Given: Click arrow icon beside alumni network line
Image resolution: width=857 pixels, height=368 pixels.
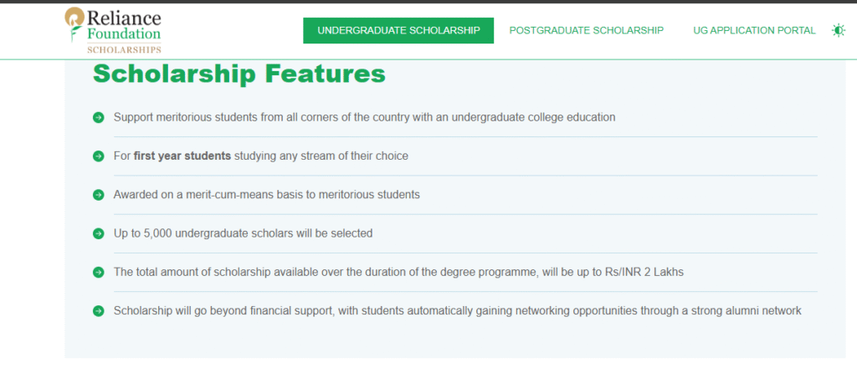Looking at the screenshot, I should [x=98, y=311].
